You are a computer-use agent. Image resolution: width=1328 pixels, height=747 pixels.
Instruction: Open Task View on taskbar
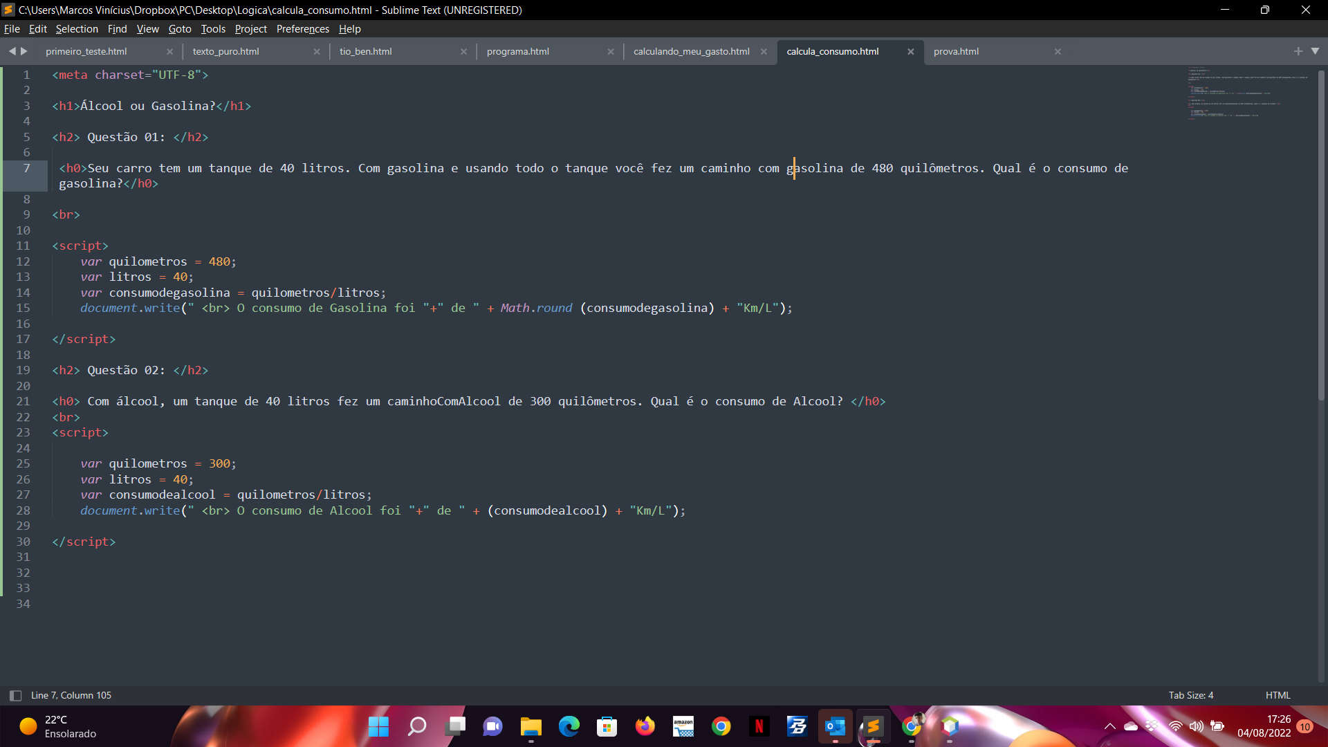pos(455,726)
